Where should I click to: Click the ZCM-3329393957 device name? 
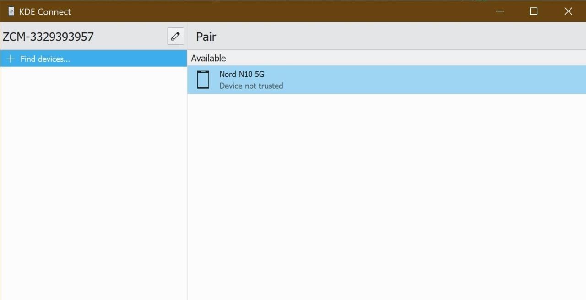(48, 37)
